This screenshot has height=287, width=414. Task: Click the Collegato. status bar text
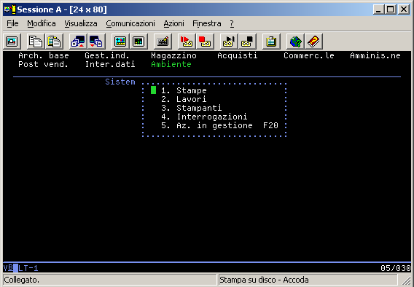(x=22, y=280)
